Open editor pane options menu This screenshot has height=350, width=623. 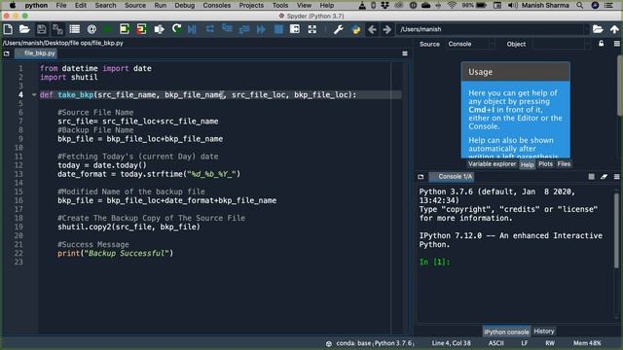405,53
